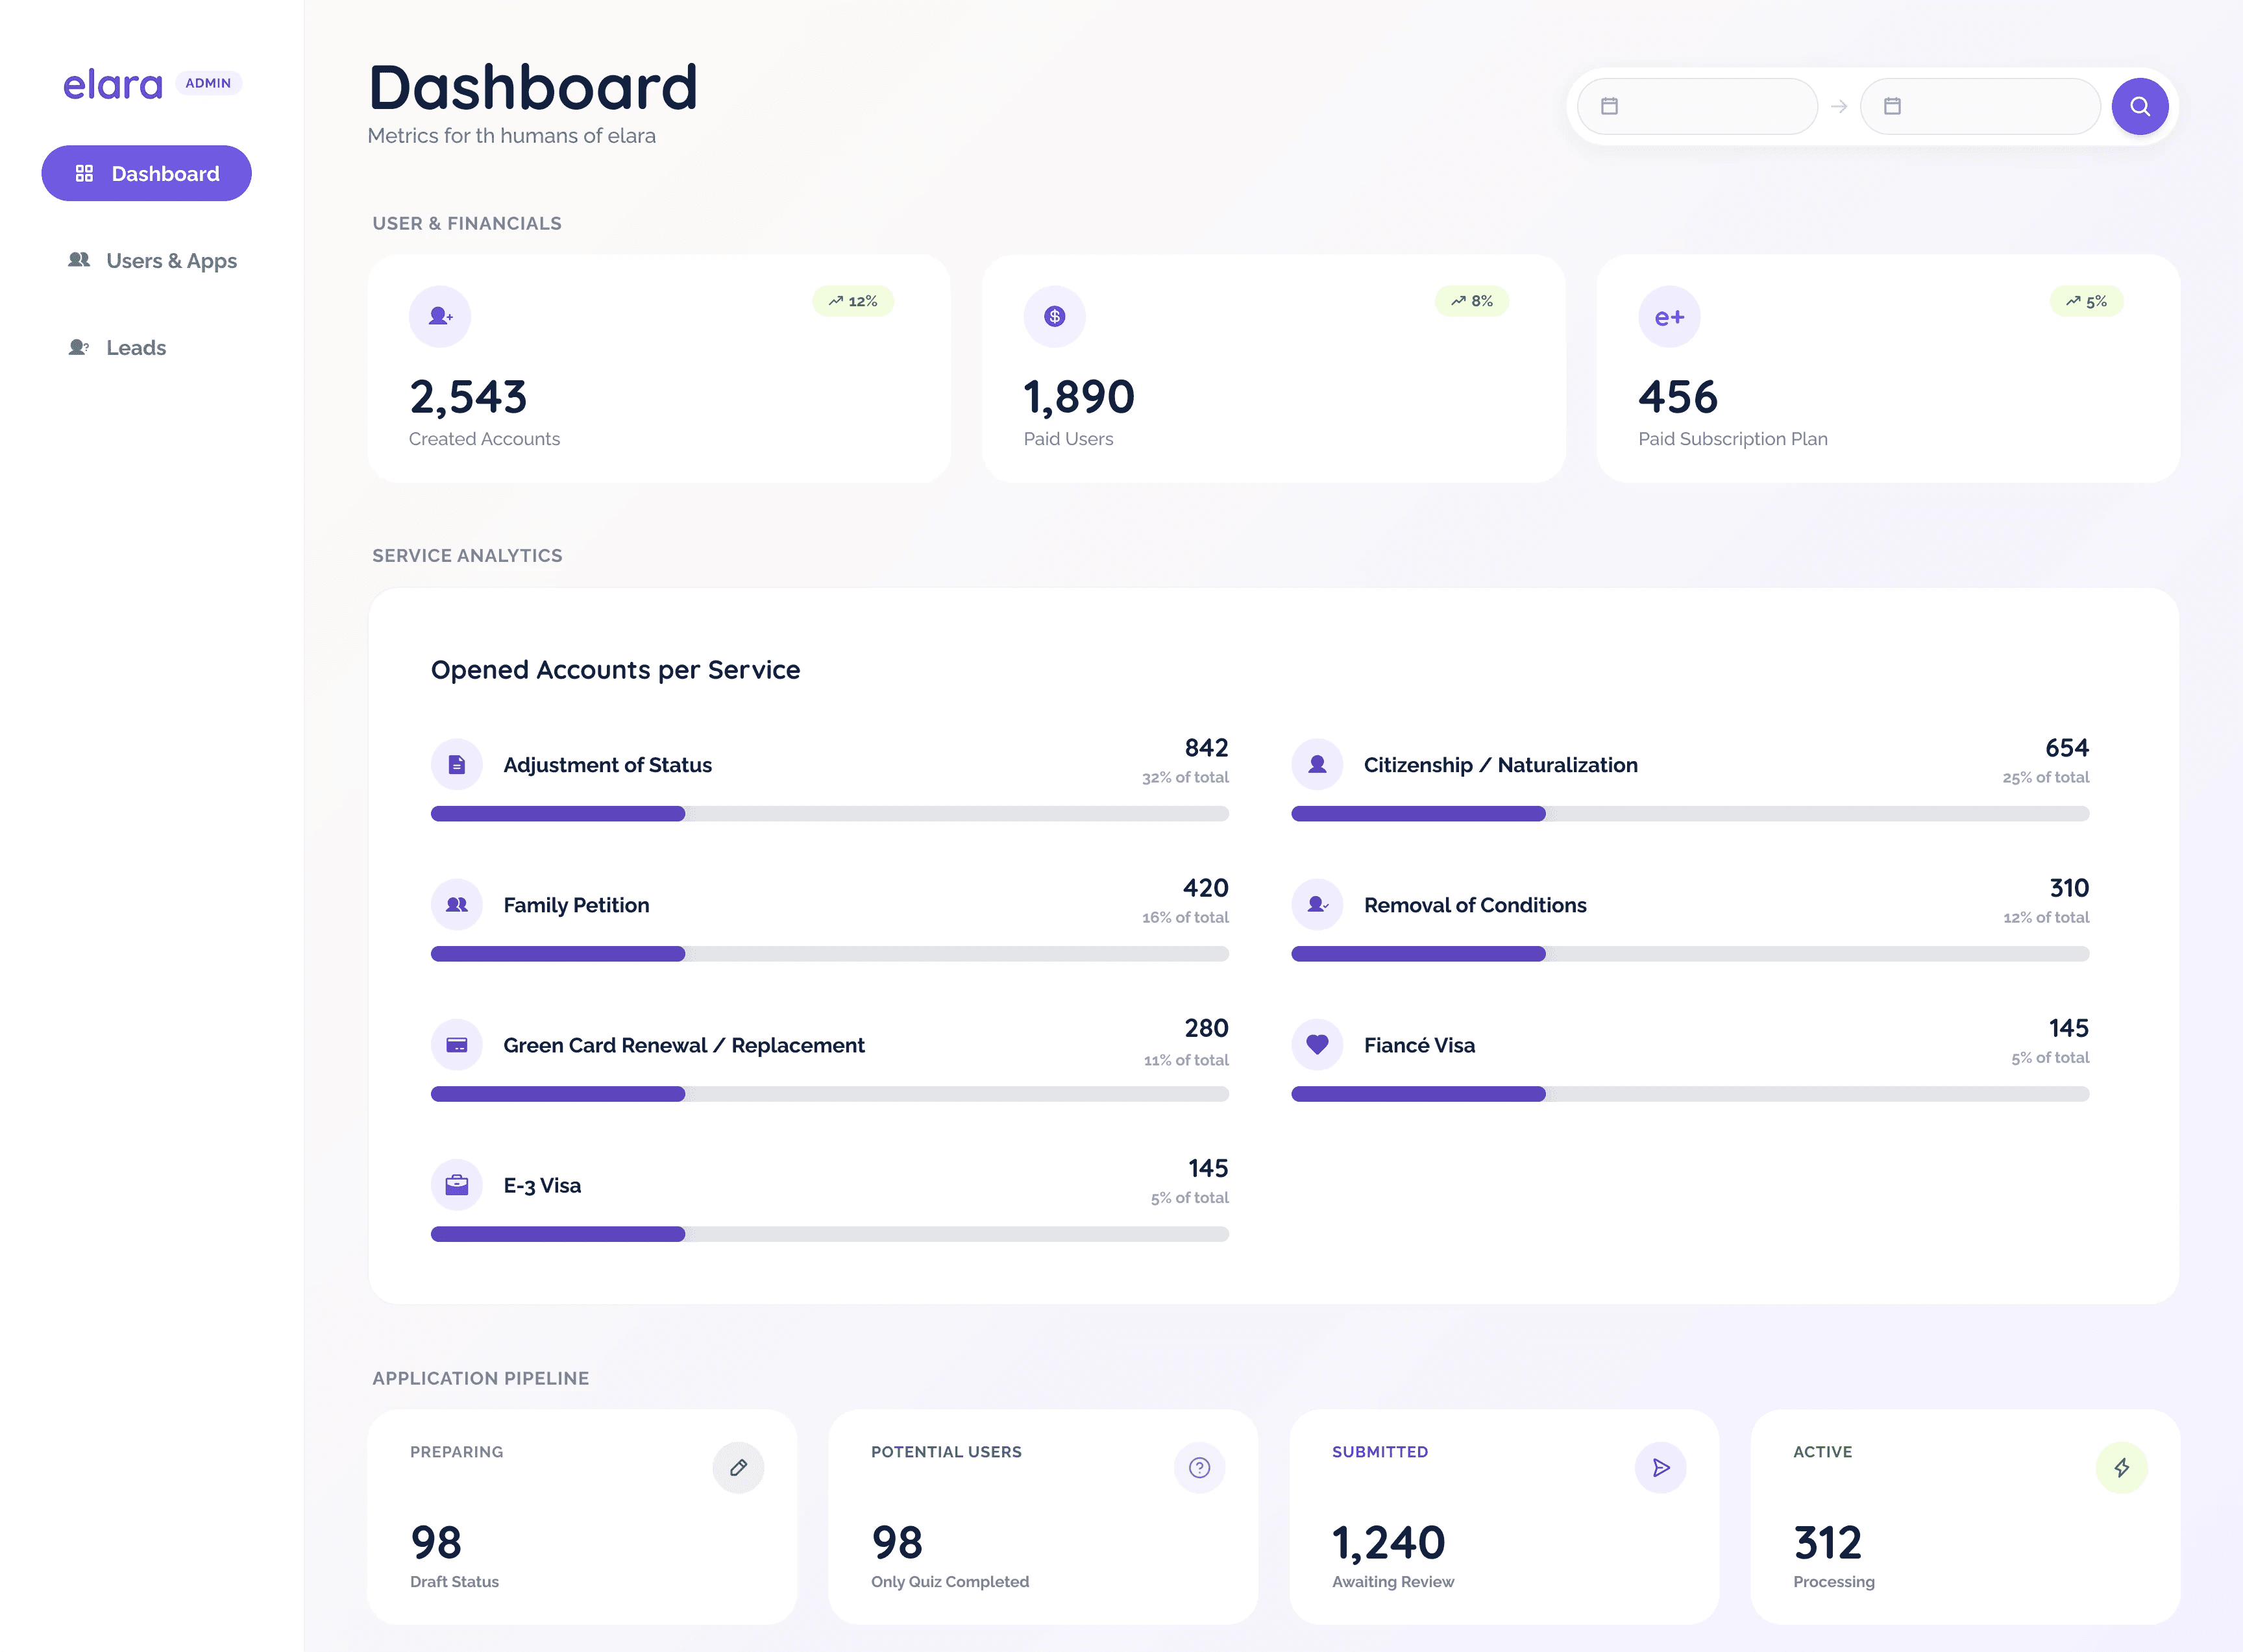
Task: Click the Opened Accounts per Service heading
Action: (615, 670)
